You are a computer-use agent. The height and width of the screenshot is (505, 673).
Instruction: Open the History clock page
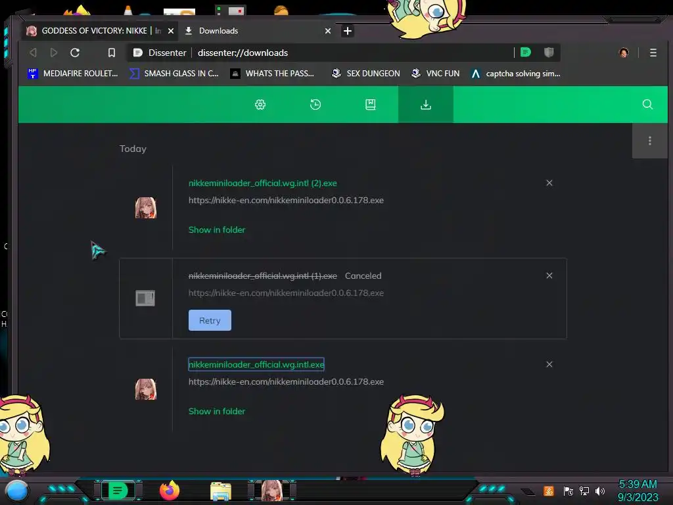[x=315, y=105]
